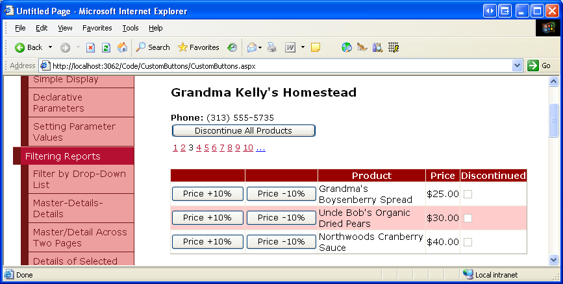Go to page 2 of the pager
The height and width of the screenshot is (284, 563).
coord(183,148)
